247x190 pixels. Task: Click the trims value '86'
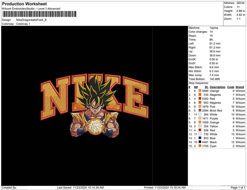pyautogui.click(x=211, y=39)
